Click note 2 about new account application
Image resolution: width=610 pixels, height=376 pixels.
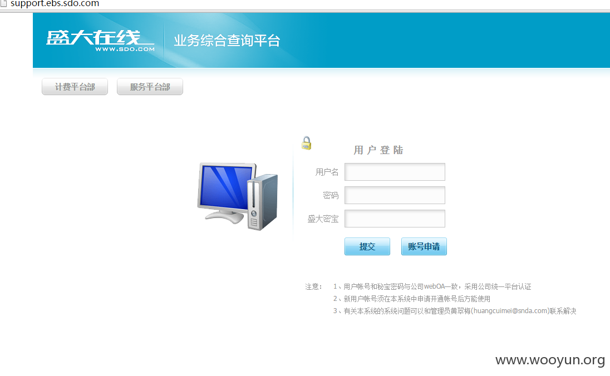point(412,299)
